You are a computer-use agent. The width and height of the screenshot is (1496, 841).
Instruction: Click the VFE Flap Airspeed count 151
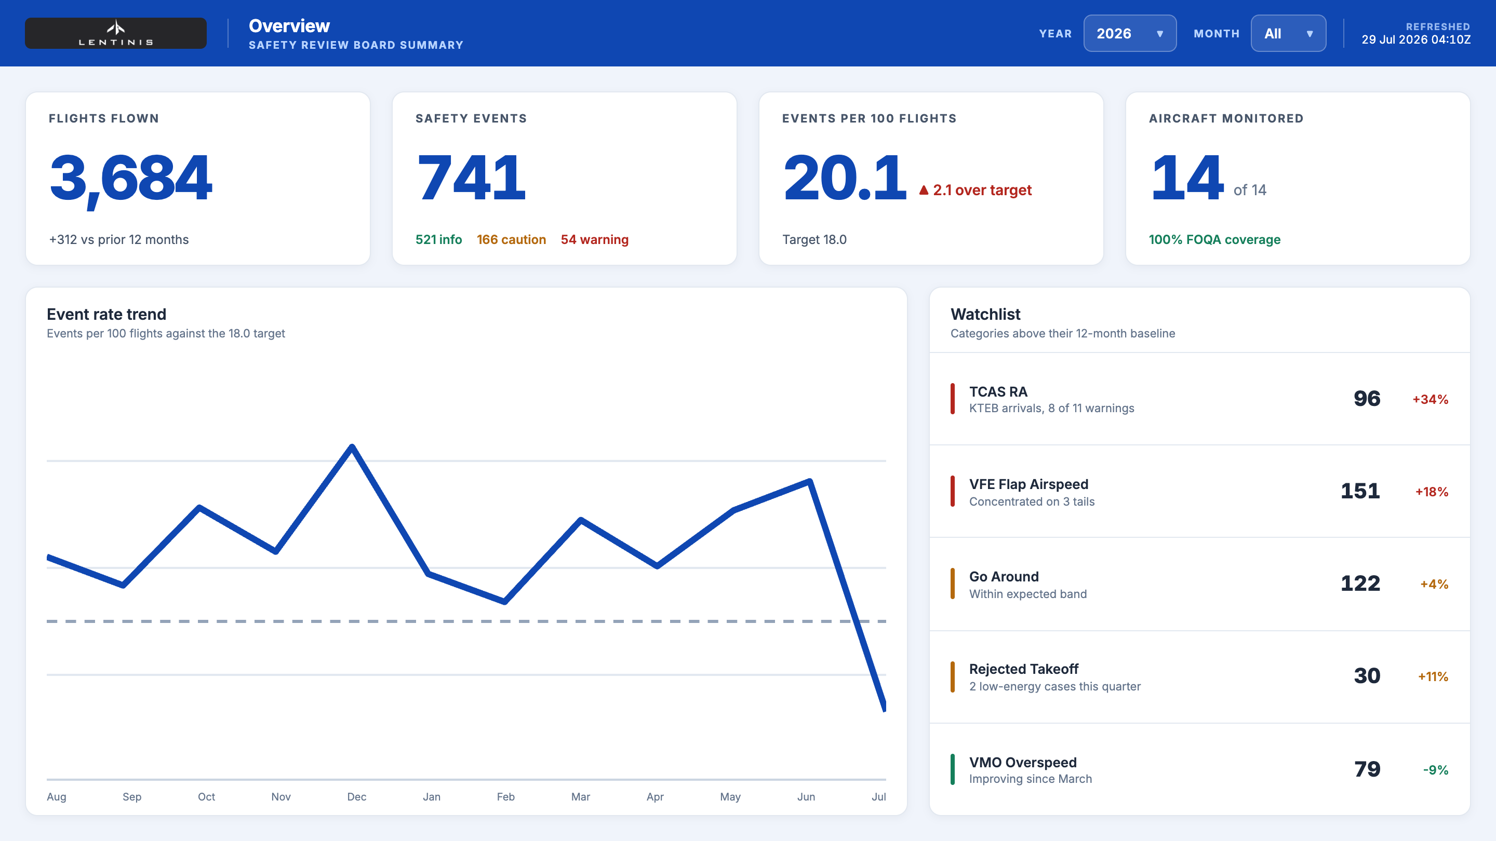(x=1360, y=492)
